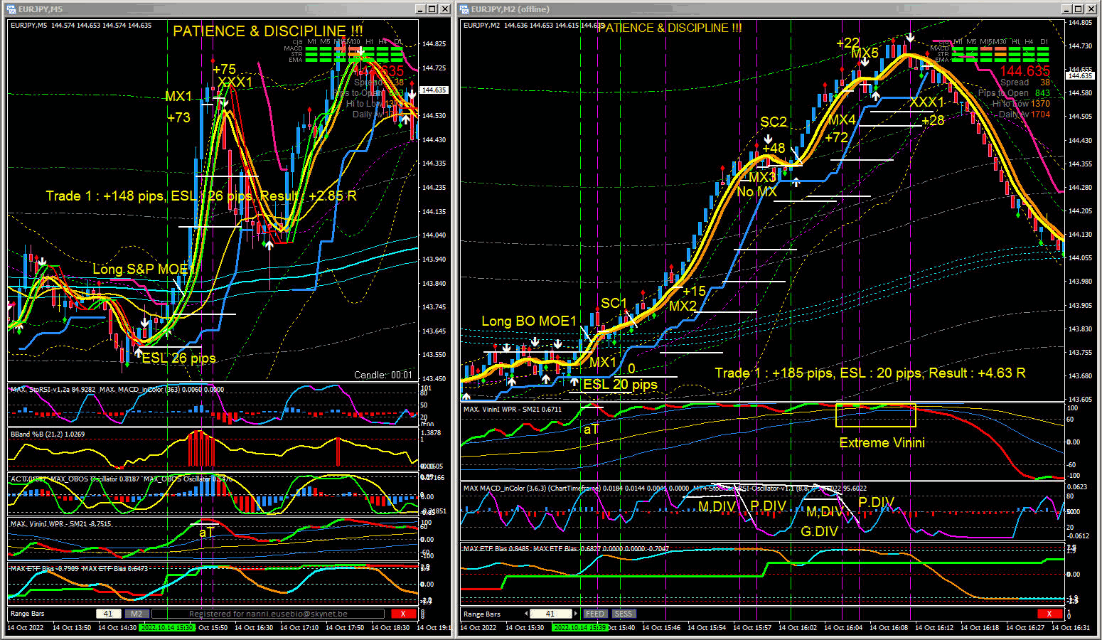Click the large red 144.635 price in M2 chart

coord(1025,71)
